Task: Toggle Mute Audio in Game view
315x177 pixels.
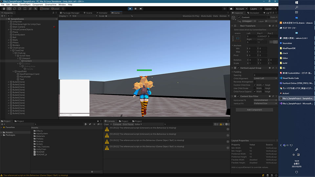Action: 206,16
